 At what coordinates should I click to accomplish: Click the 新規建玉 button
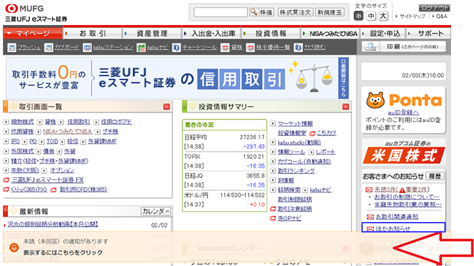(330, 12)
